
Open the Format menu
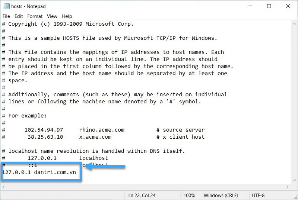coord(35,16)
